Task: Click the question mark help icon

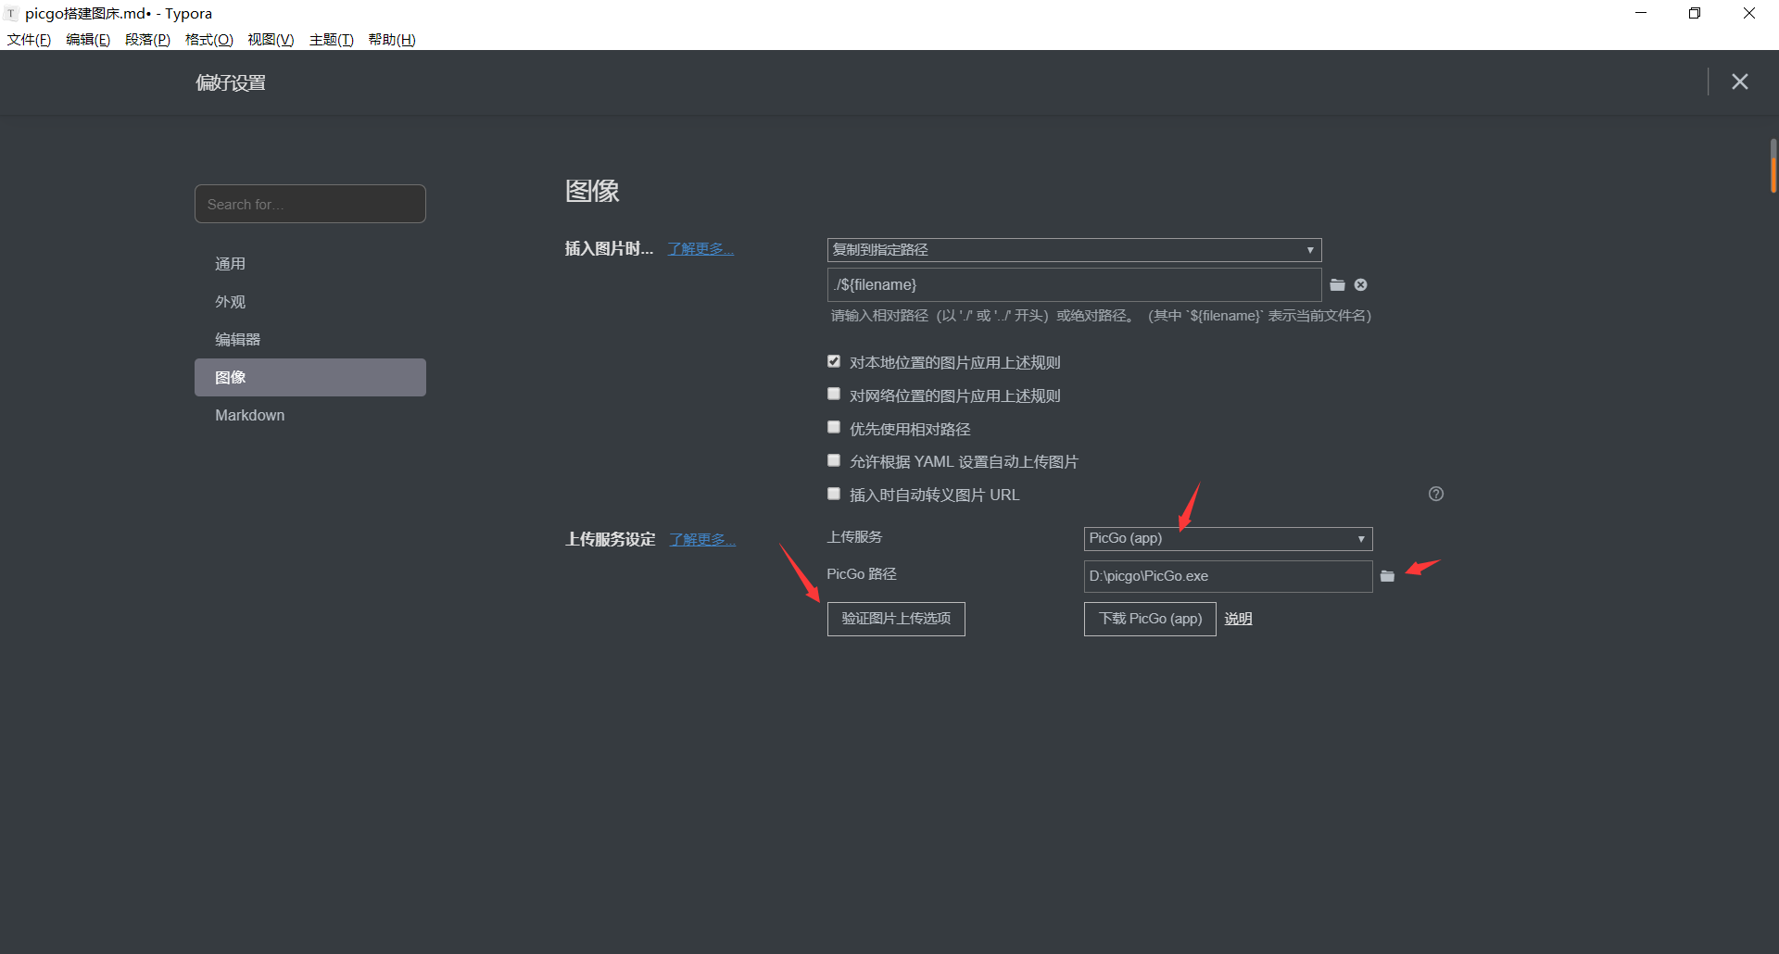Action: click(1435, 494)
